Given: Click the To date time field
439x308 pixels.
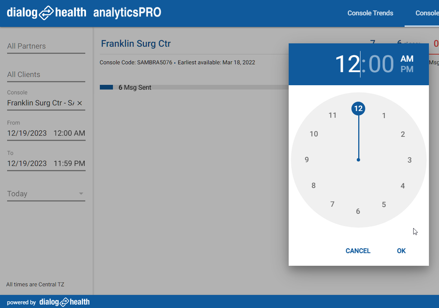Looking at the screenshot, I should tap(46, 163).
